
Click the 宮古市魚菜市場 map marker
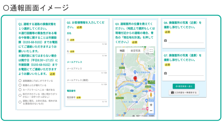135,72
